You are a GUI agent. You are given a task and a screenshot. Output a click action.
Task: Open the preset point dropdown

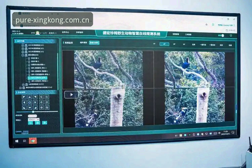[x=34, y=120]
